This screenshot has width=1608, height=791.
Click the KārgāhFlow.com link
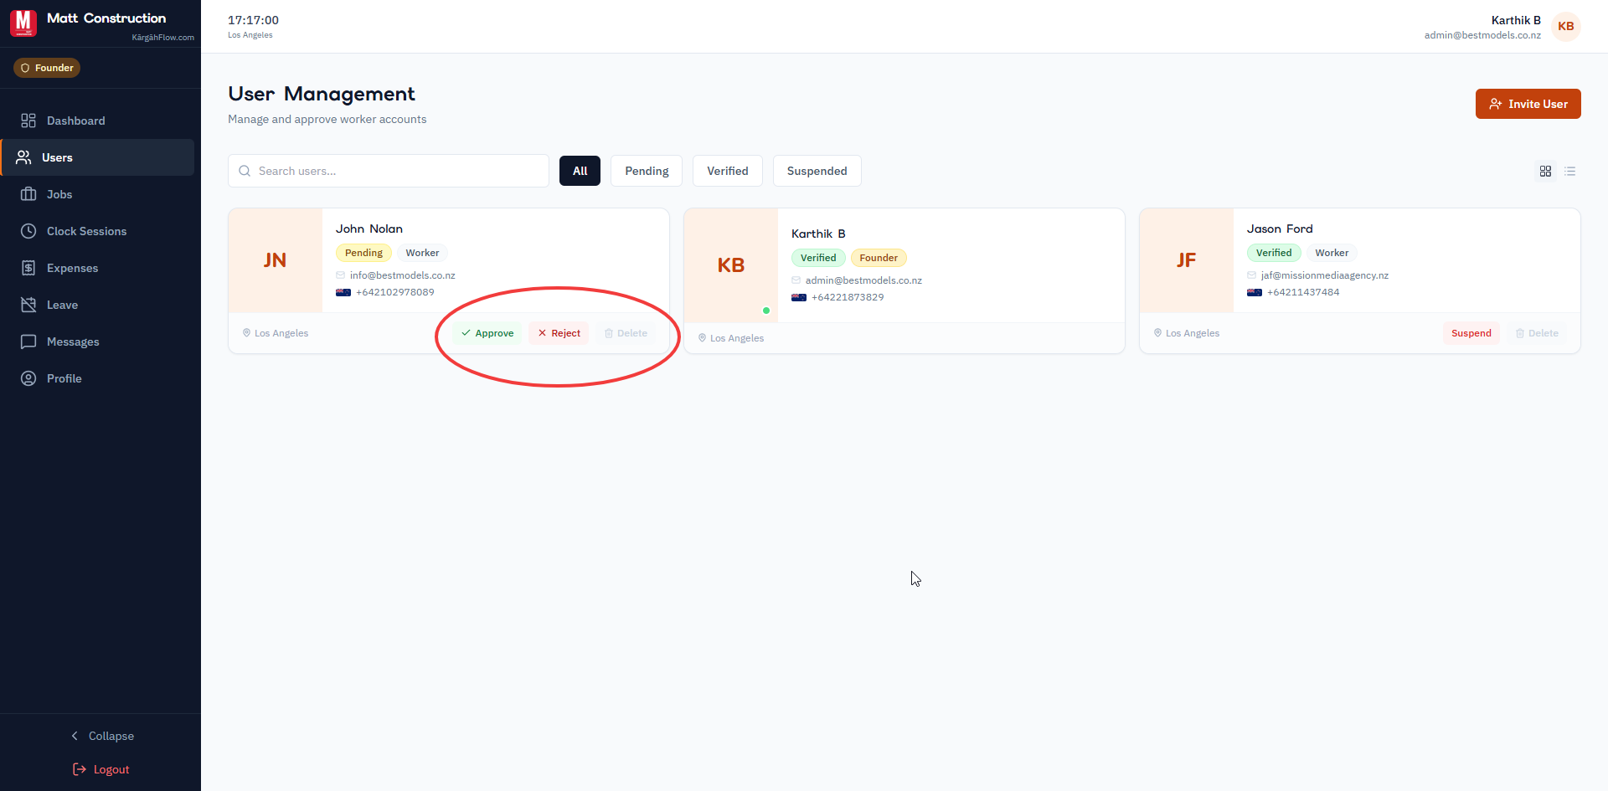(162, 38)
